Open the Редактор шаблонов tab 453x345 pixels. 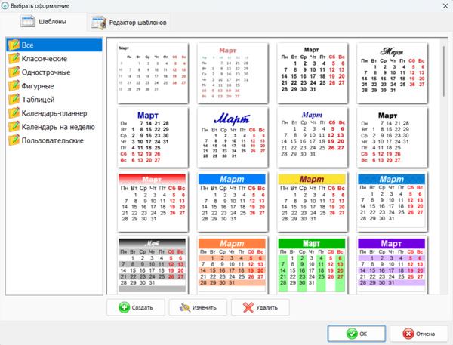(x=129, y=23)
